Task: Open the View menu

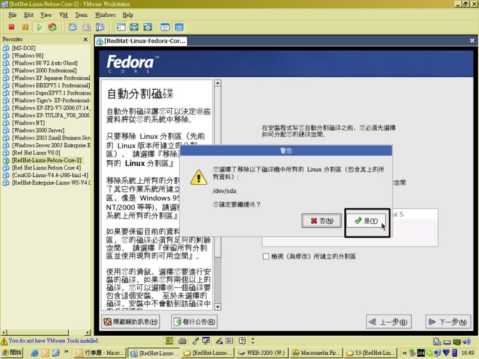Action: [46, 14]
